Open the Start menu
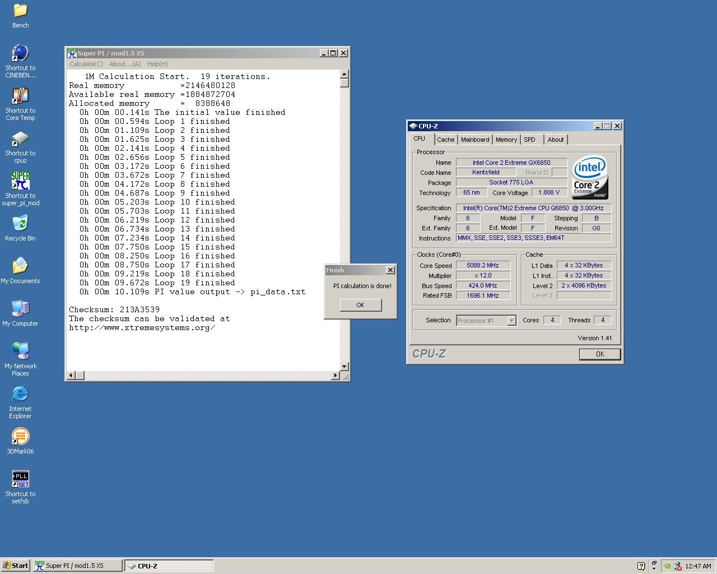Image resolution: width=717 pixels, height=574 pixels. tap(16, 566)
